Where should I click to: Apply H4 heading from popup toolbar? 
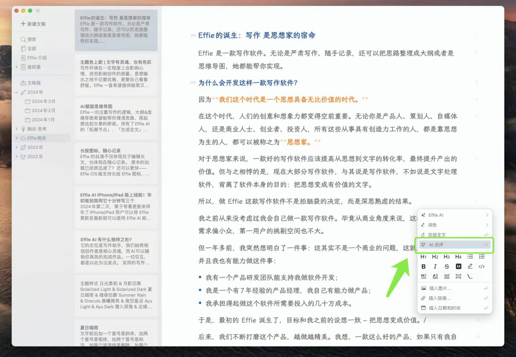(x=458, y=257)
